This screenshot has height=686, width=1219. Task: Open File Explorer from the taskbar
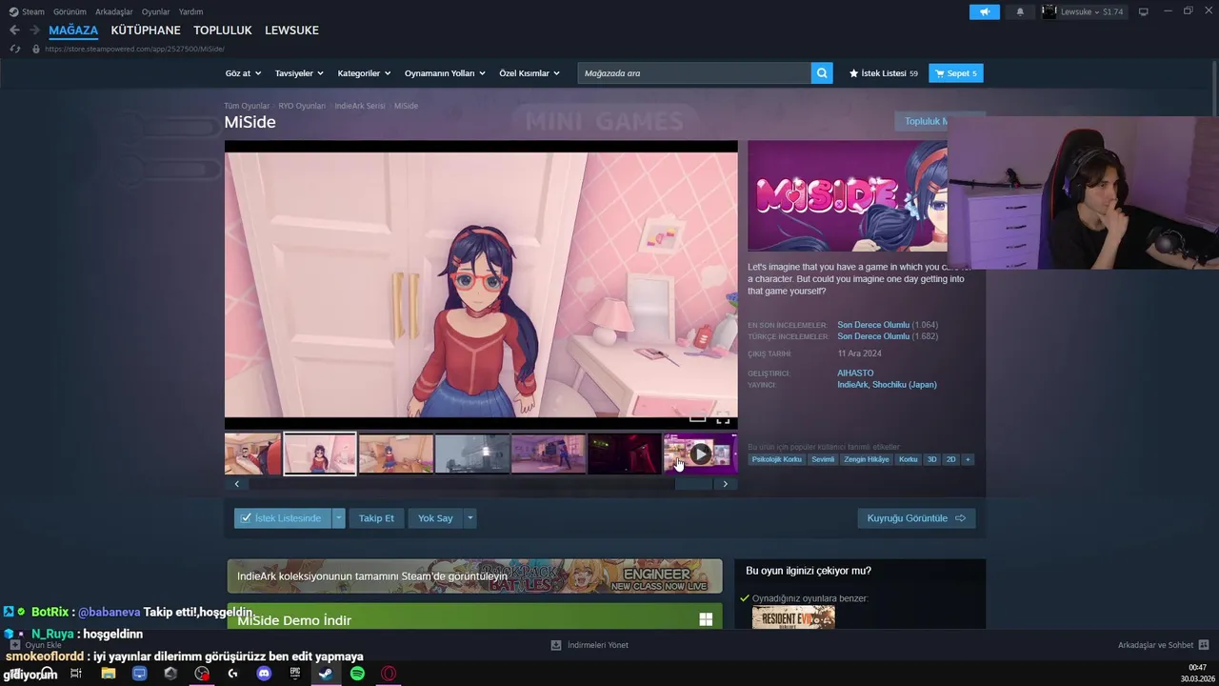click(x=109, y=674)
